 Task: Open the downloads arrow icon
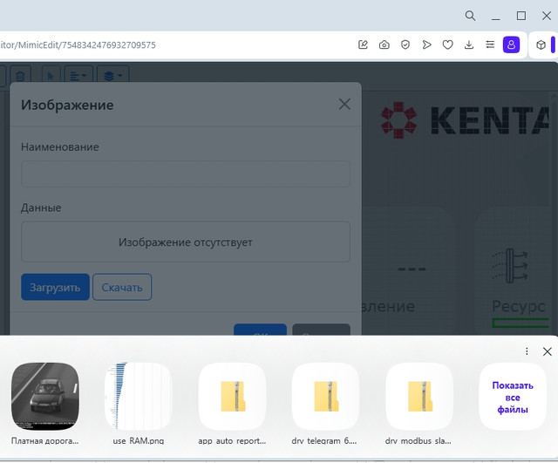tap(469, 44)
